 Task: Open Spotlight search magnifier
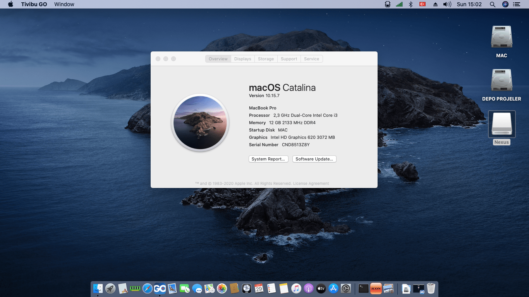pyautogui.click(x=492, y=4)
